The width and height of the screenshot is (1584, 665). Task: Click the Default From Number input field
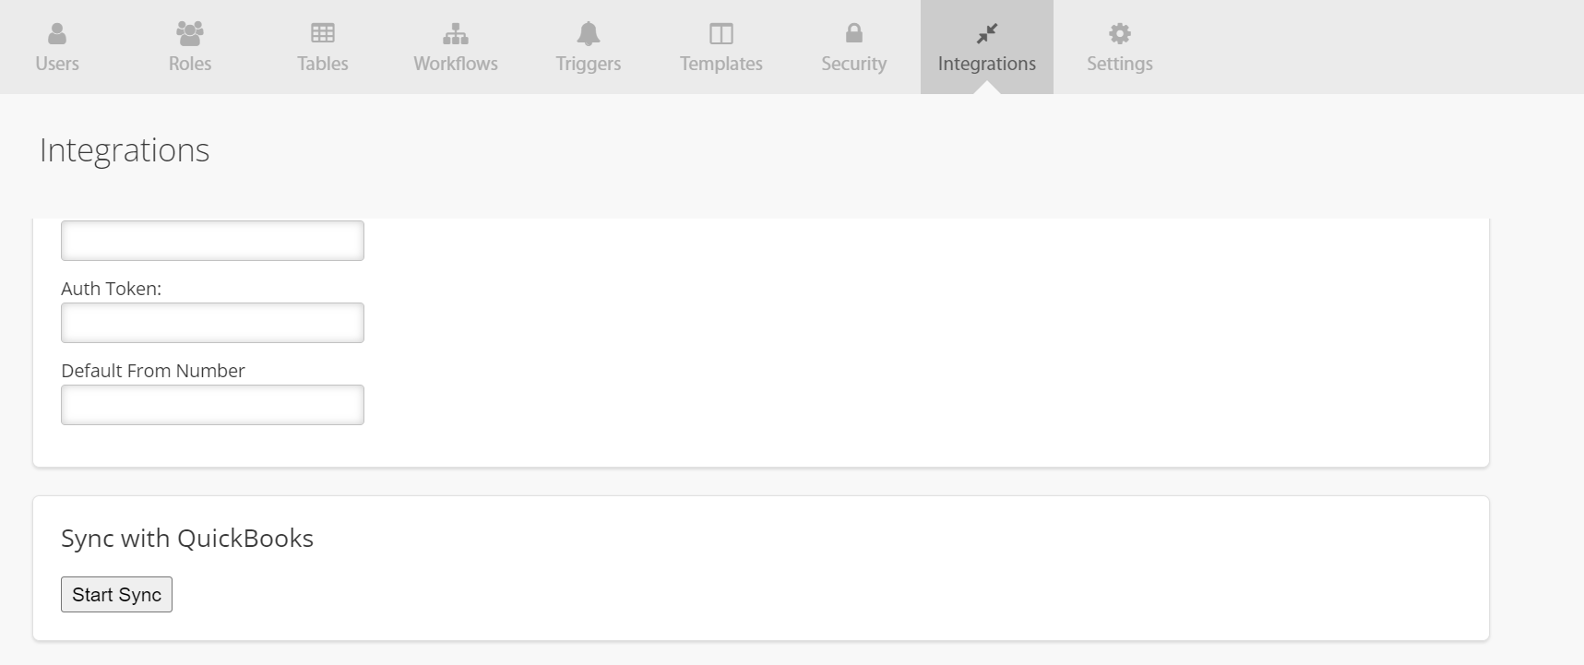click(x=212, y=405)
